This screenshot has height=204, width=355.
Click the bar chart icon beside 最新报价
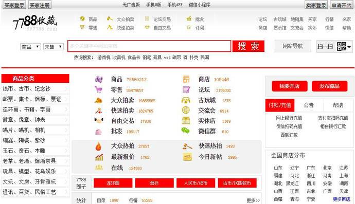tap(99, 157)
